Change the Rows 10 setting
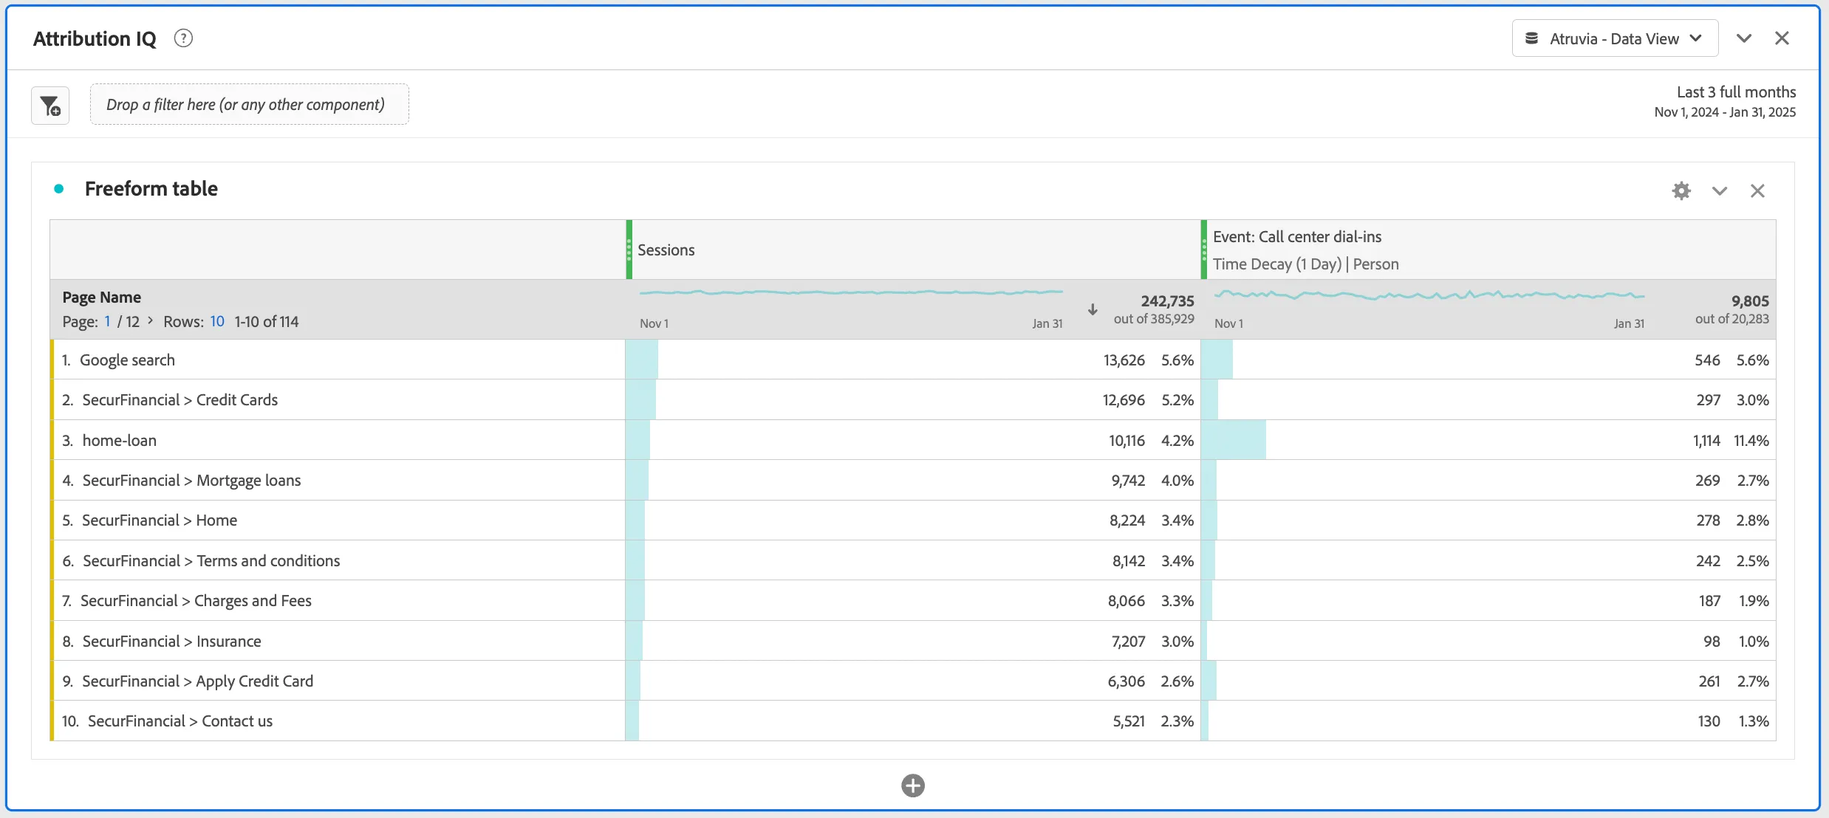The width and height of the screenshot is (1829, 818). coord(217,321)
